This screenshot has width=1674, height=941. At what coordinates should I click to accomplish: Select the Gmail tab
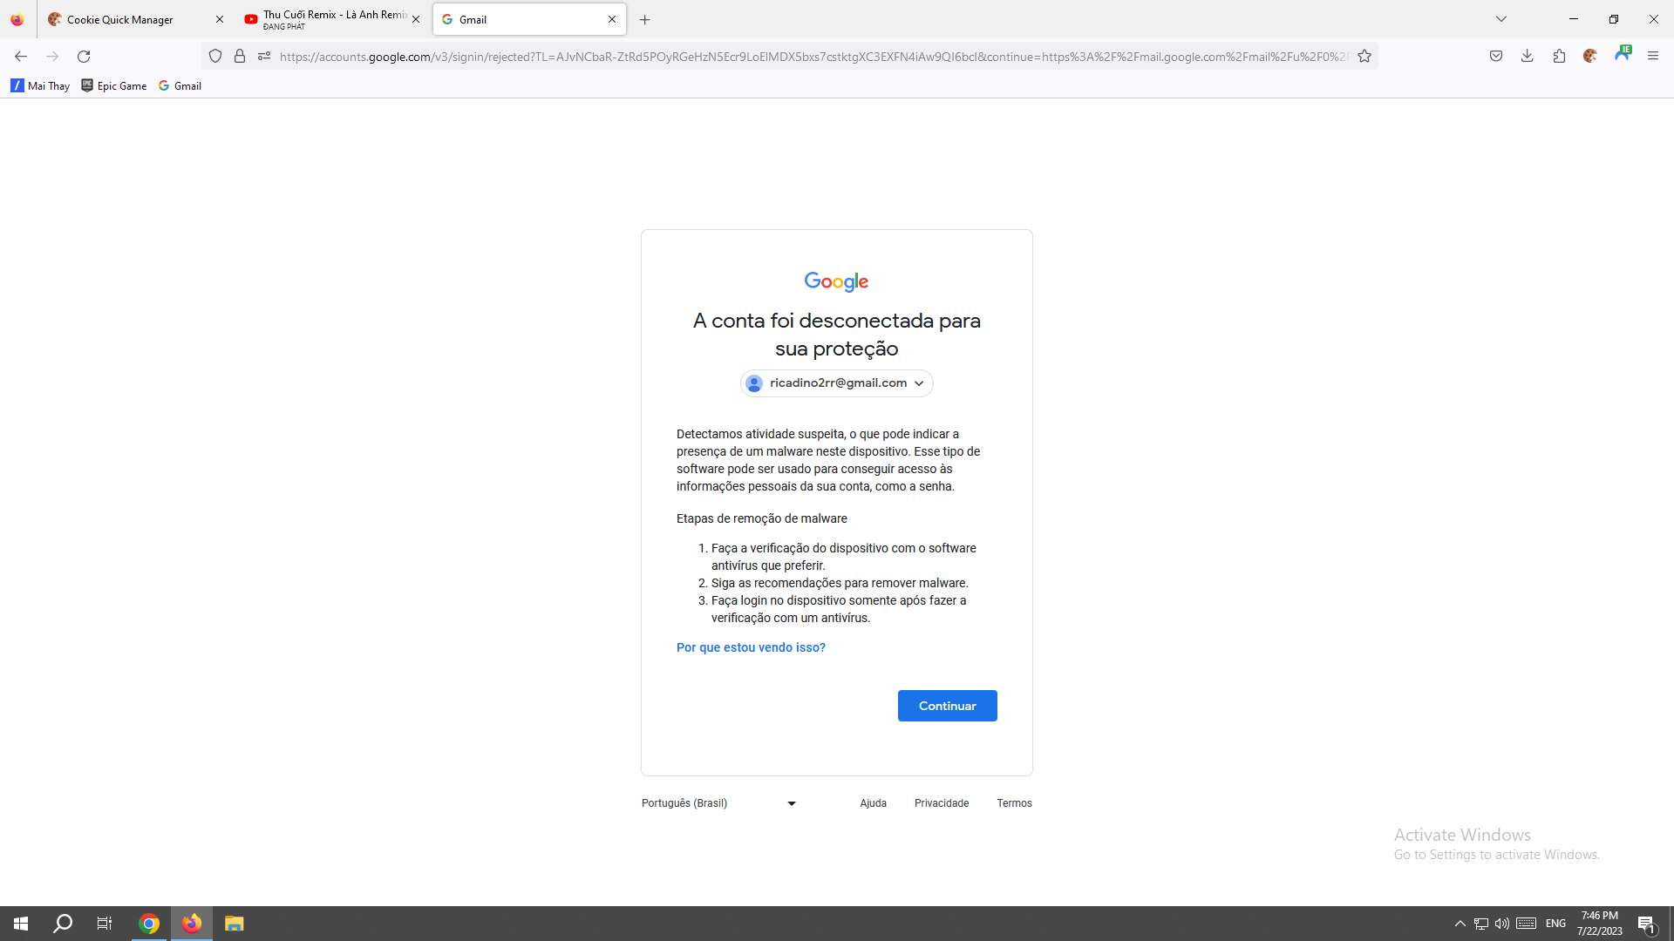(x=529, y=19)
